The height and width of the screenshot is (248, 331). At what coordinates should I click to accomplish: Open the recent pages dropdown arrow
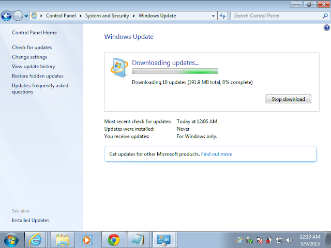coord(26,16)
